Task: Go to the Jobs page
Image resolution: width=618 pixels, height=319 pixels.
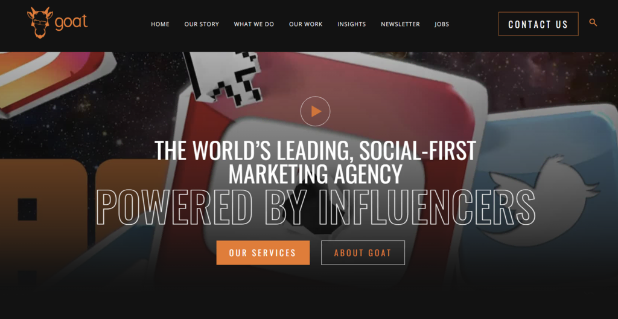Action: pos(442,24)
